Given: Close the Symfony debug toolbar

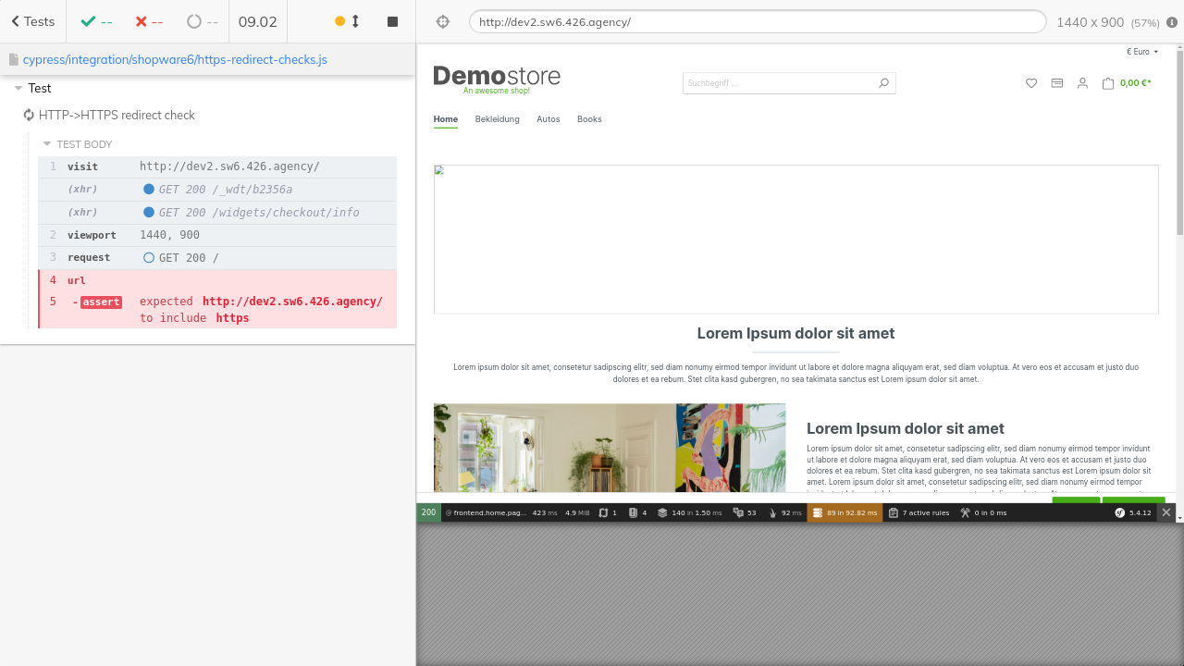Looking at the screenshot, I should pyautogui.click(x=1166, y=512).
